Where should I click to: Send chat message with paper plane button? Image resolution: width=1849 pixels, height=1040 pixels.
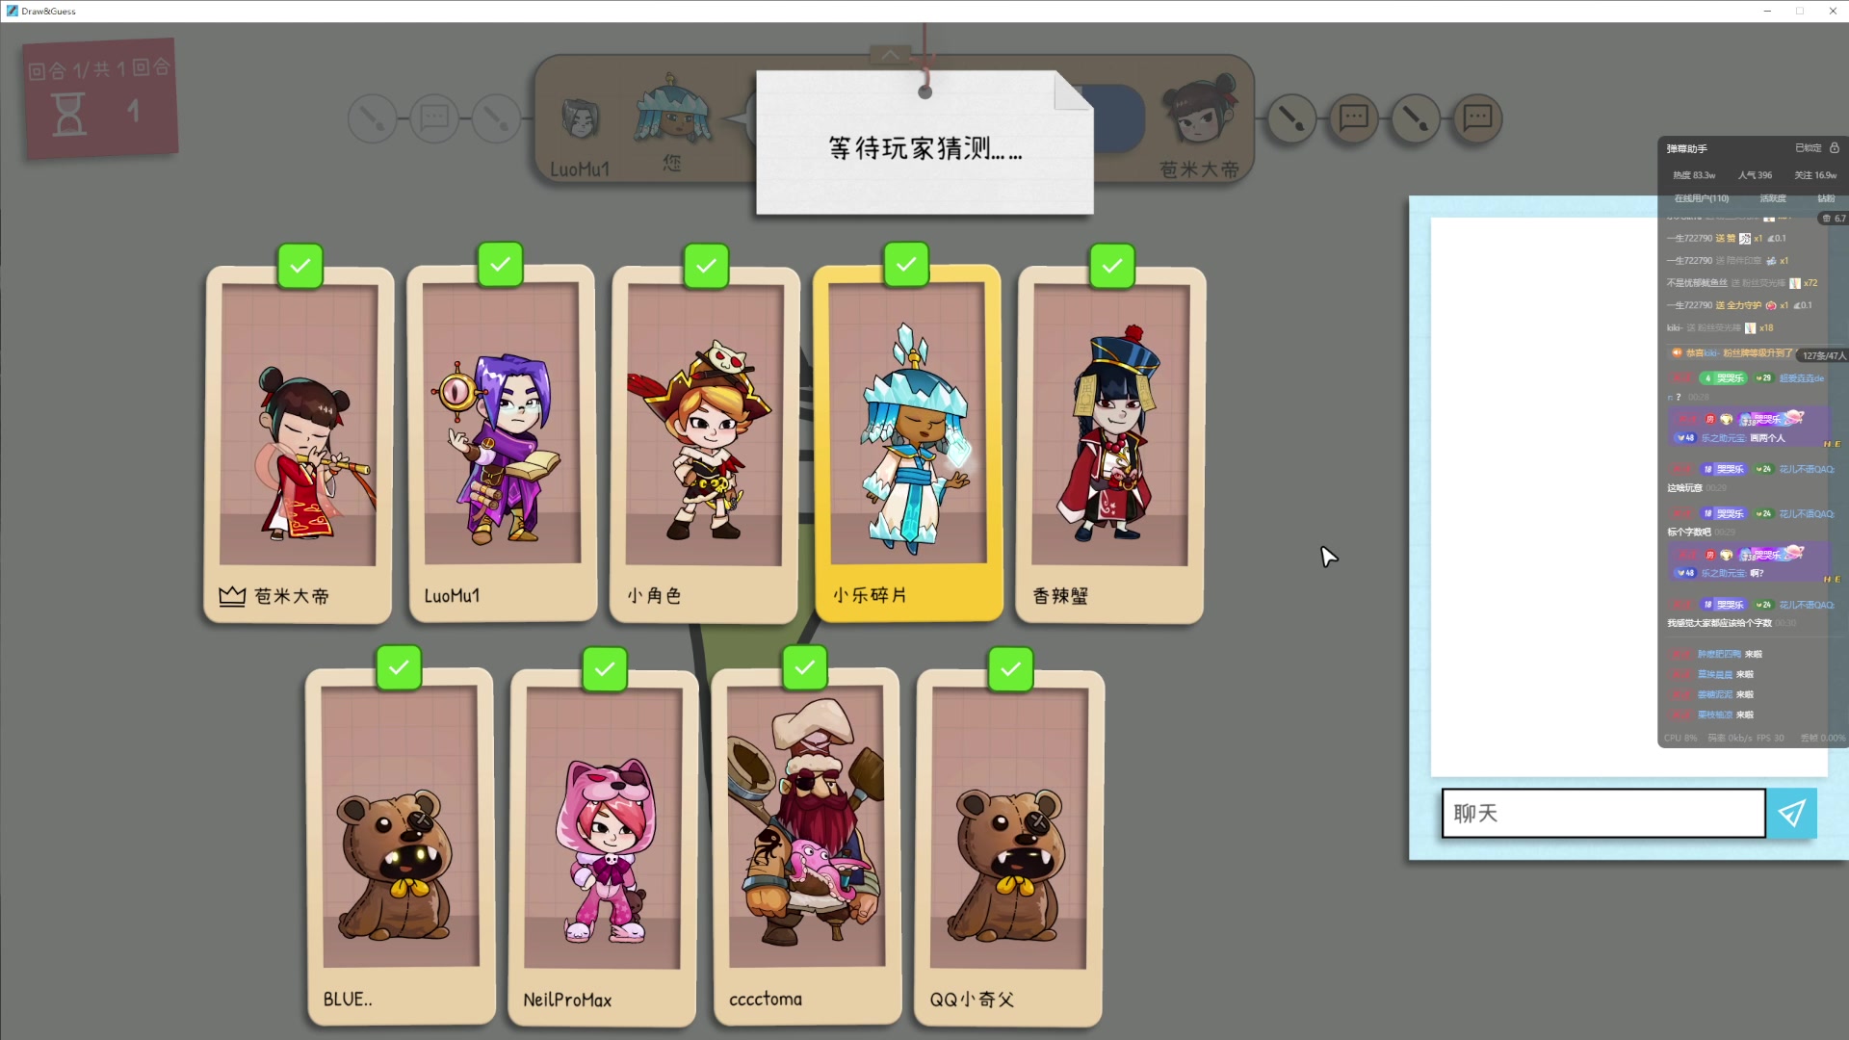(1791, 814)
